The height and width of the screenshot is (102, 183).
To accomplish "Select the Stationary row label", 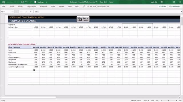I will tap(12, 62).
